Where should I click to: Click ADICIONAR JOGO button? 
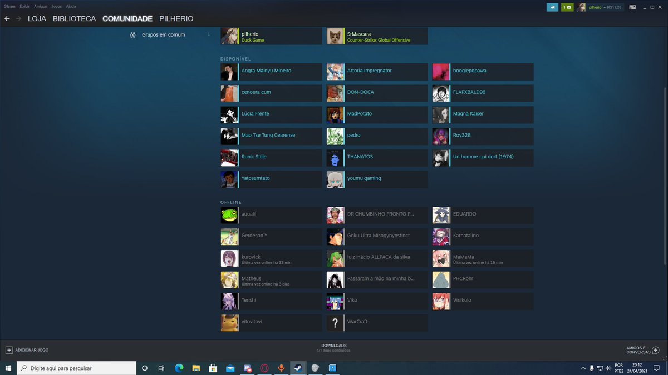click(32, 350)
